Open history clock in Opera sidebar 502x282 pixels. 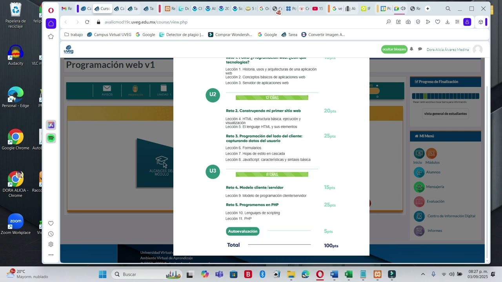coord(51,234)
